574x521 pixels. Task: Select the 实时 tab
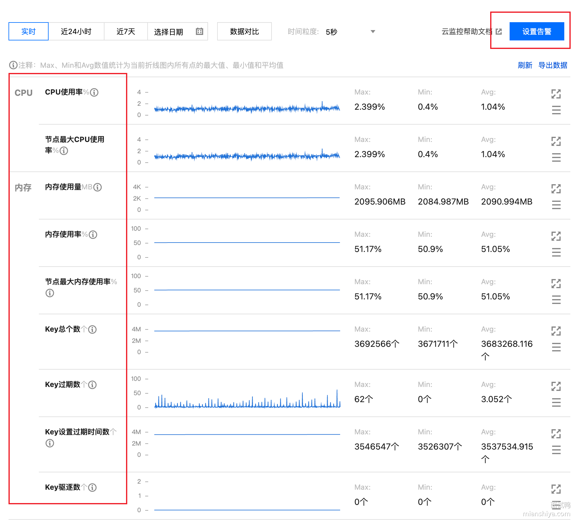coord(29,32)
